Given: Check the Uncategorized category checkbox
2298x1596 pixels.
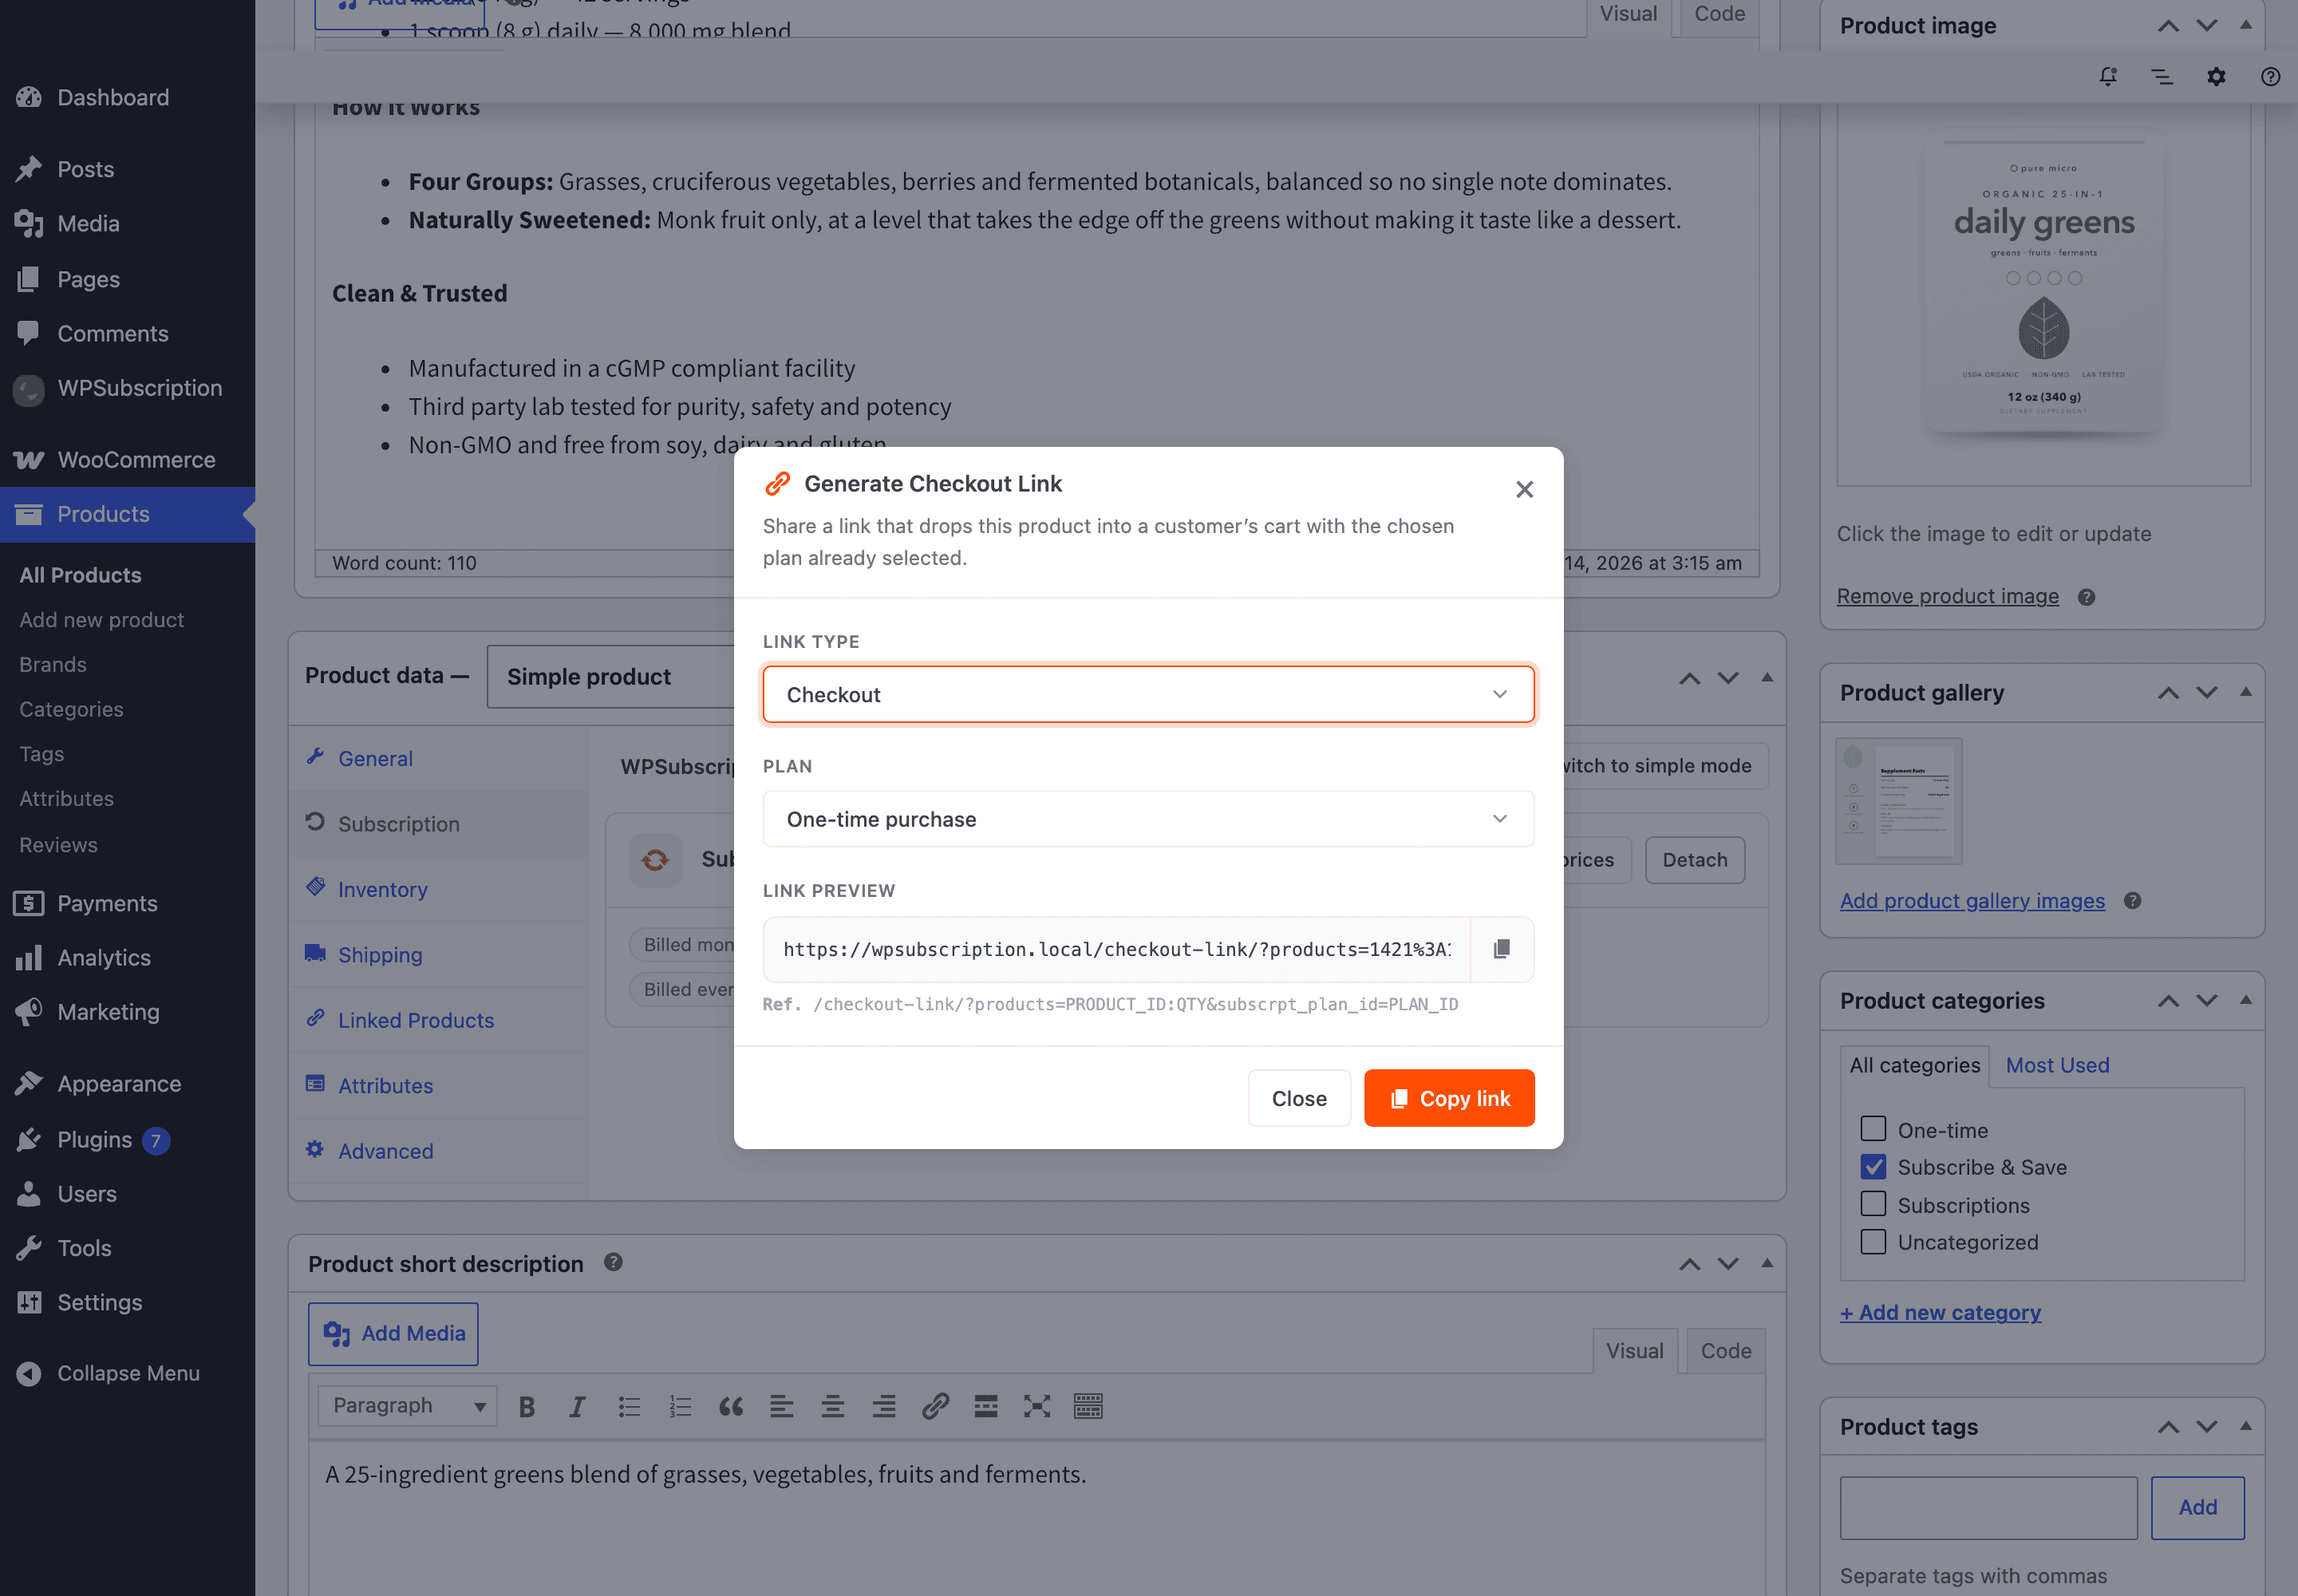Looking at the screenshot, I should [1873, 1241].
